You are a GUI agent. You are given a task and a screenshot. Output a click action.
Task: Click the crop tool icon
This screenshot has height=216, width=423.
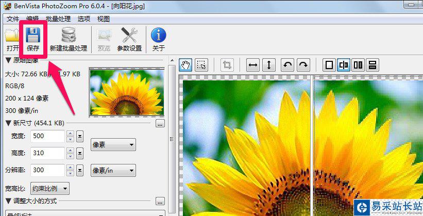tap(227, 65)
